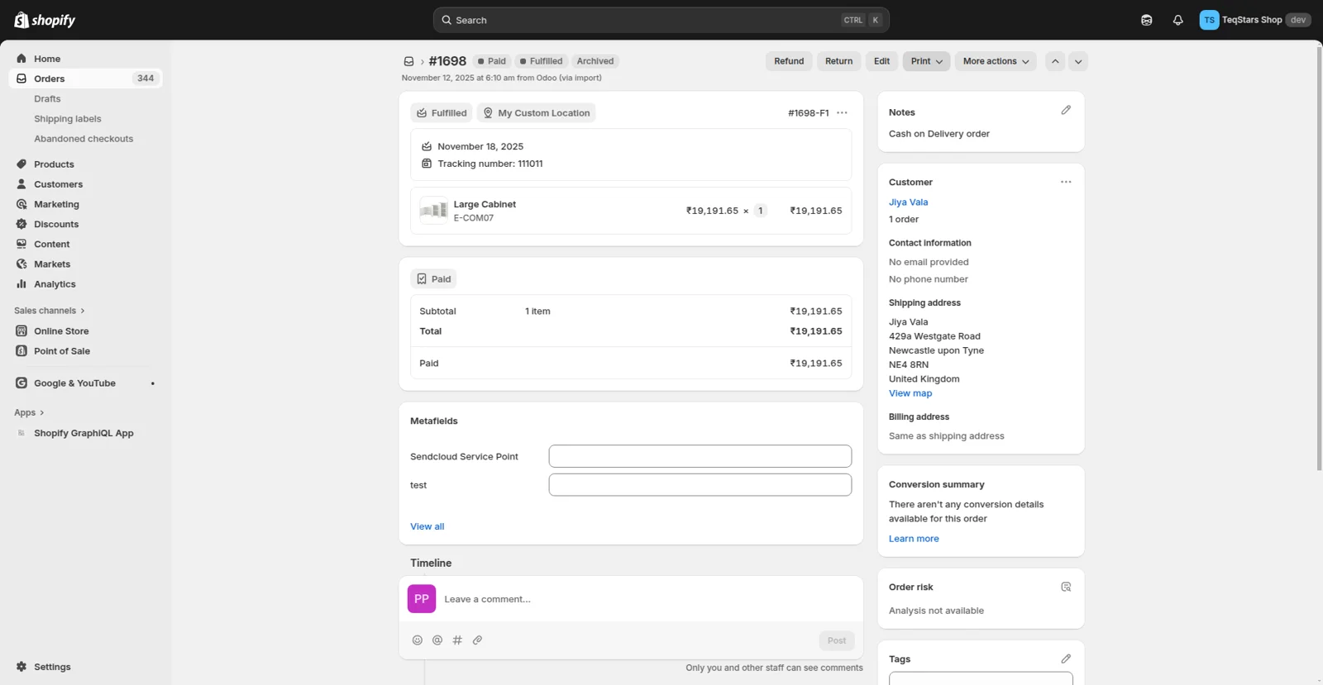
Task: Click the My Custom Location badge
Action: coord(536,113)
